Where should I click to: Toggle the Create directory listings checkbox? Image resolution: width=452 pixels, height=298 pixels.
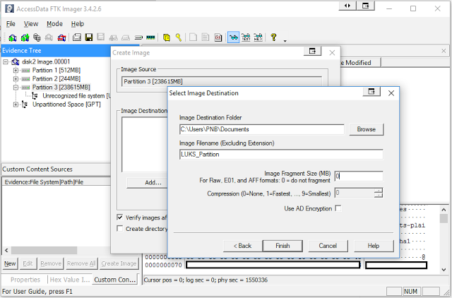[x=120, y=229]
